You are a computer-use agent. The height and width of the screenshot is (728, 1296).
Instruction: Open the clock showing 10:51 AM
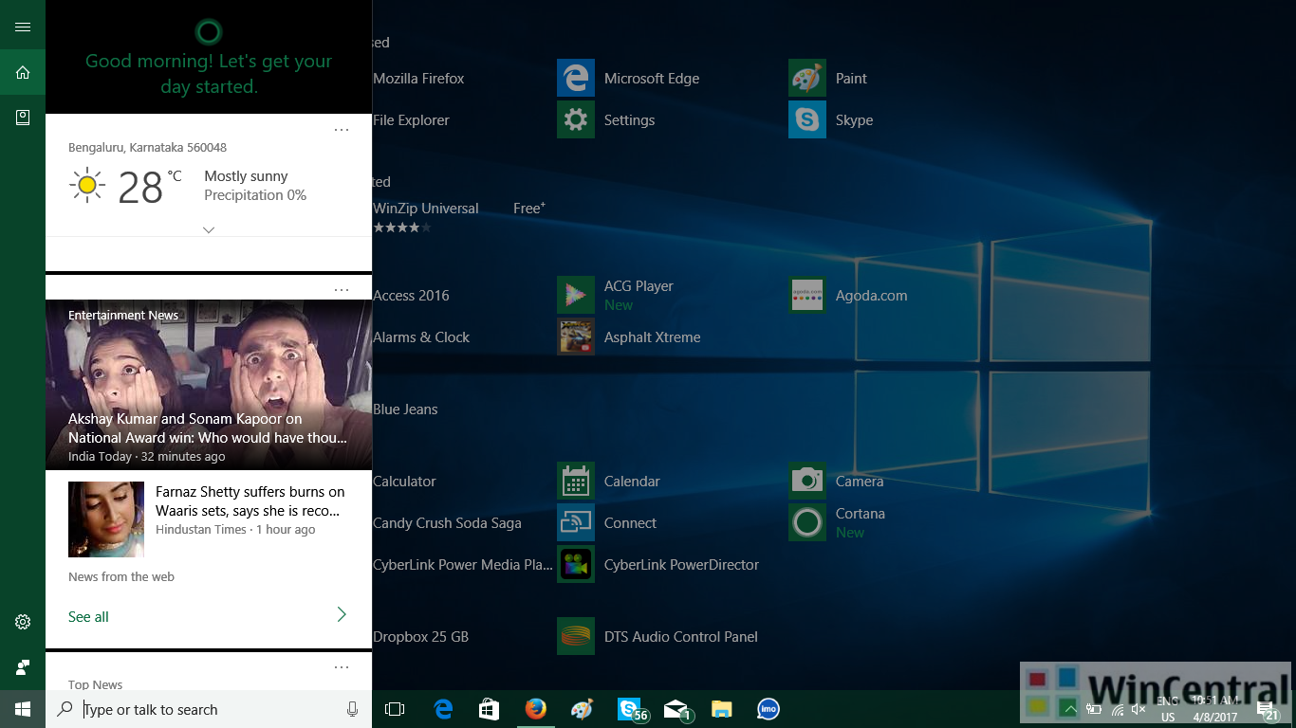coord(1214,709)
